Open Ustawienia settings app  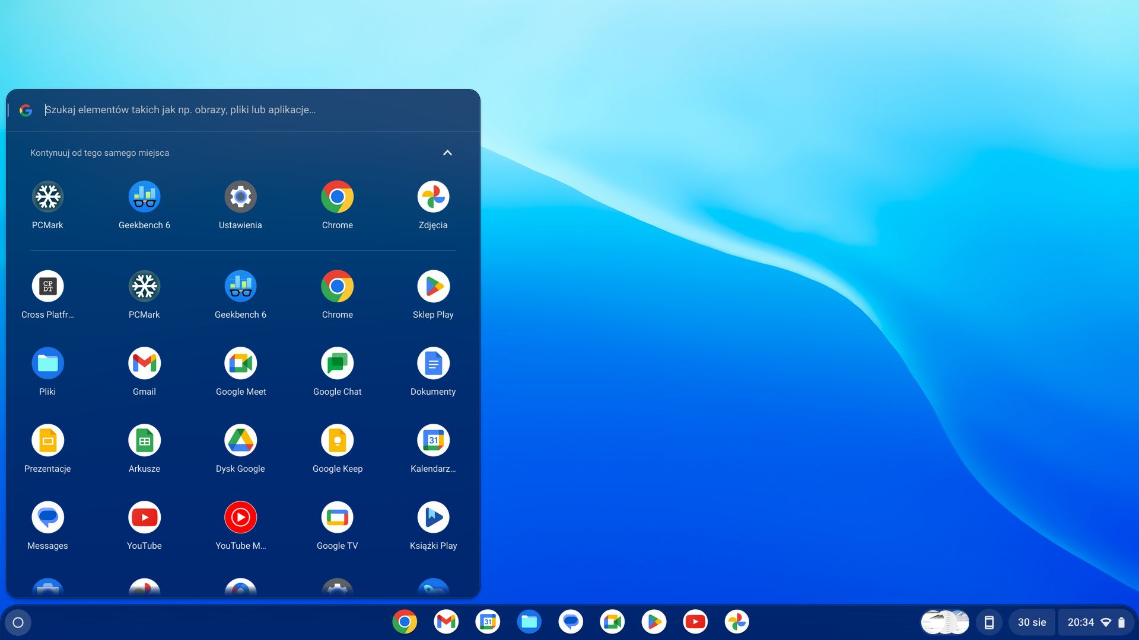(x=240, y=205)
